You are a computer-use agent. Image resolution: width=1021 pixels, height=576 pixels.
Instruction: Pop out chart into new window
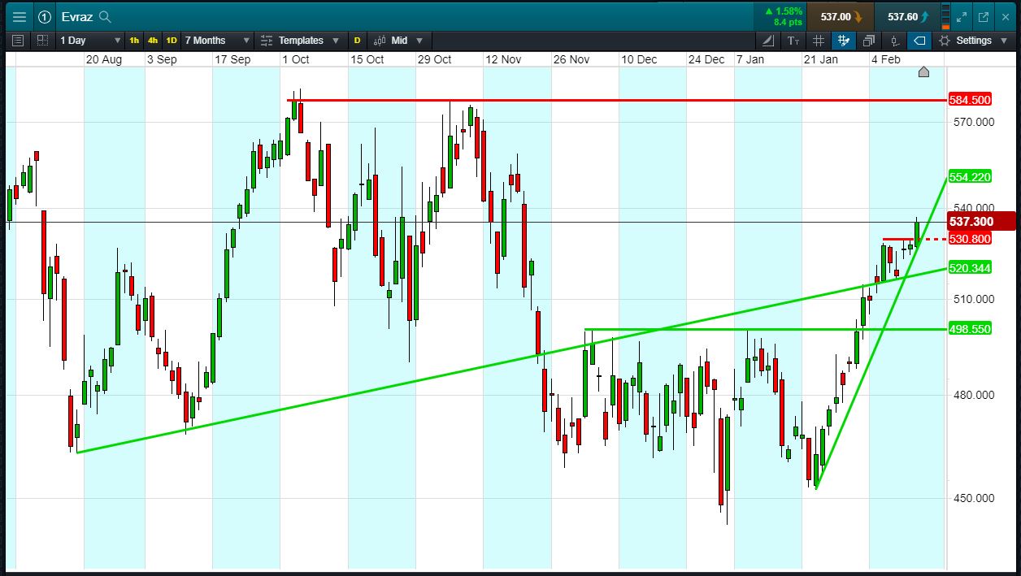coord(983,16)
